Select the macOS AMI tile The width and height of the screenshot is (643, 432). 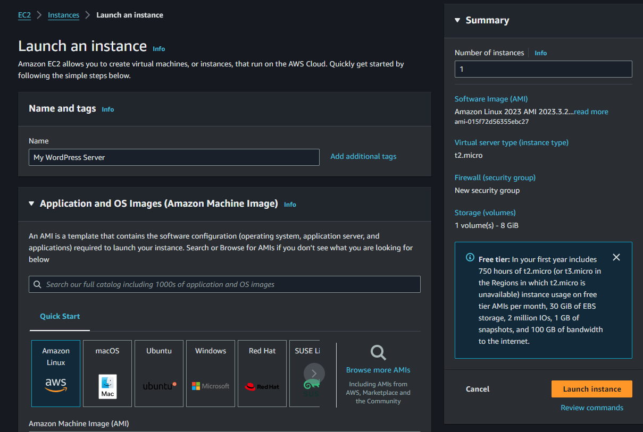click(107, 372)
